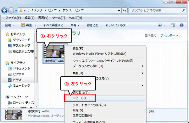Open the view options dropdown arrow
The width and height of the screenshot is (189, 123).
[165, 25]
